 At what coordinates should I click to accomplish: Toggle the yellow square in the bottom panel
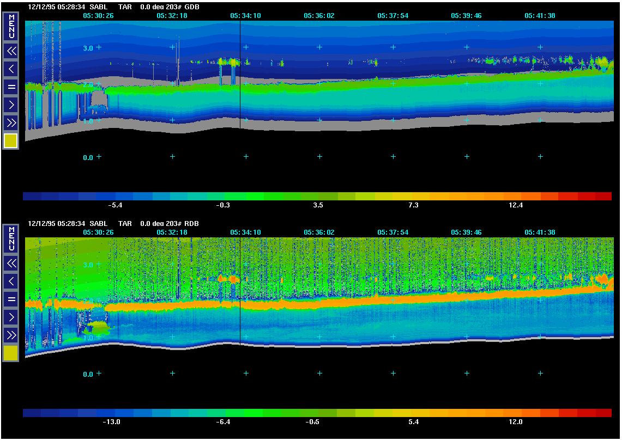(11, 353)
